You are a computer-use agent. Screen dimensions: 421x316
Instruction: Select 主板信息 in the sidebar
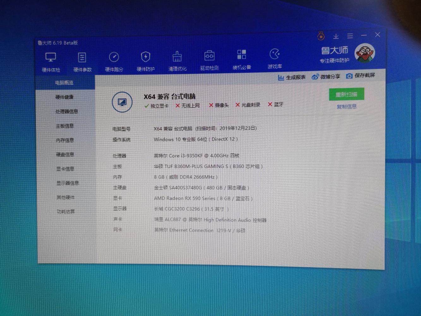click(65, 126)
